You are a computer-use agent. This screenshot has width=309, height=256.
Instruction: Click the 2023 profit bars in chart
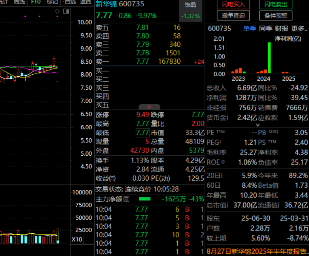(x=238, y=71)
